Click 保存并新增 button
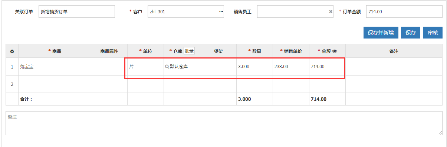The width and height of the screenshot is (447, 147). click(x=381, y=33)
